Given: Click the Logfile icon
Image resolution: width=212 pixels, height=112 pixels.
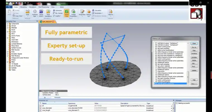Looking at the screenshot, I should point(57,16).
